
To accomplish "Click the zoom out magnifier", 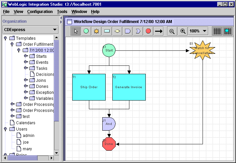I will (172, 31).
